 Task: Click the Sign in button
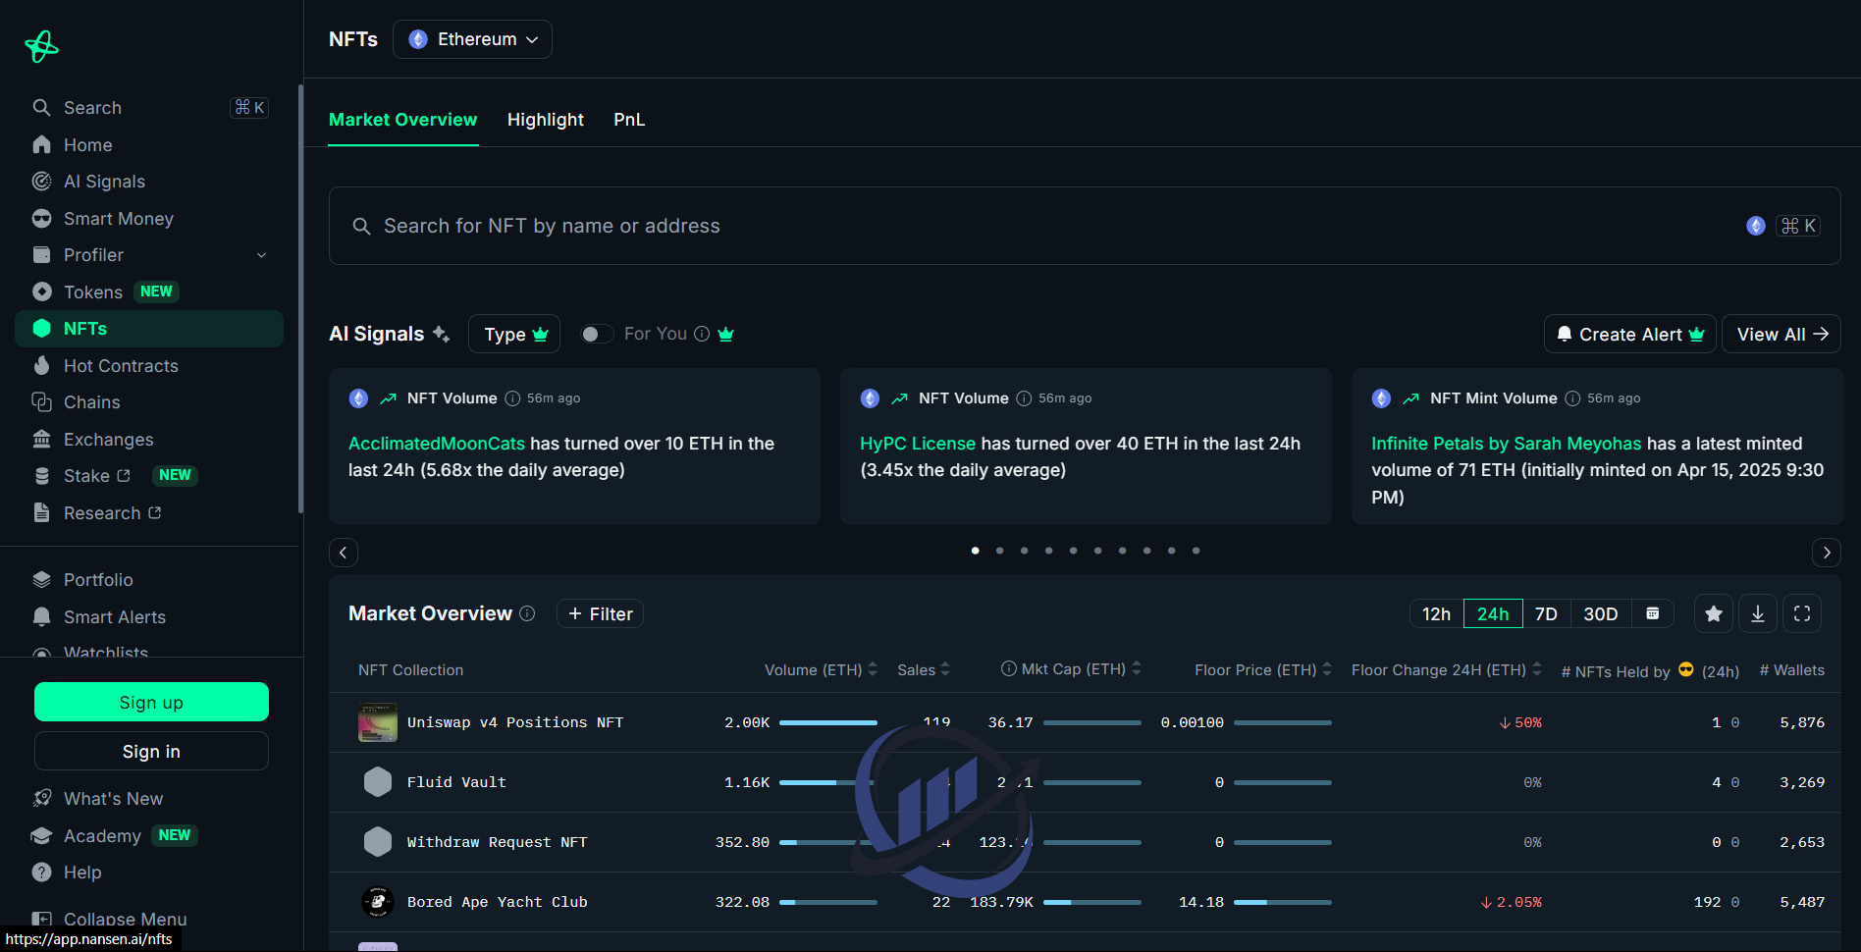click(x=151, y=751)
